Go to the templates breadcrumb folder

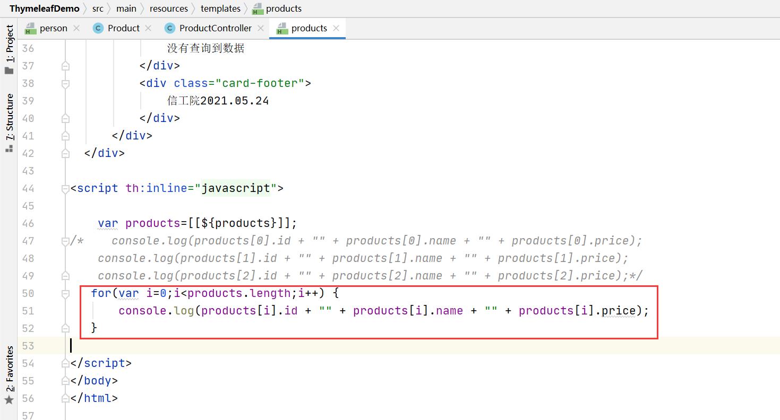click(221, 8)
